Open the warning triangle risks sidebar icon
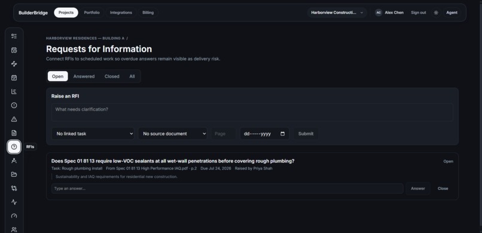The image size is (482, 233). click(x=14, y=119)
